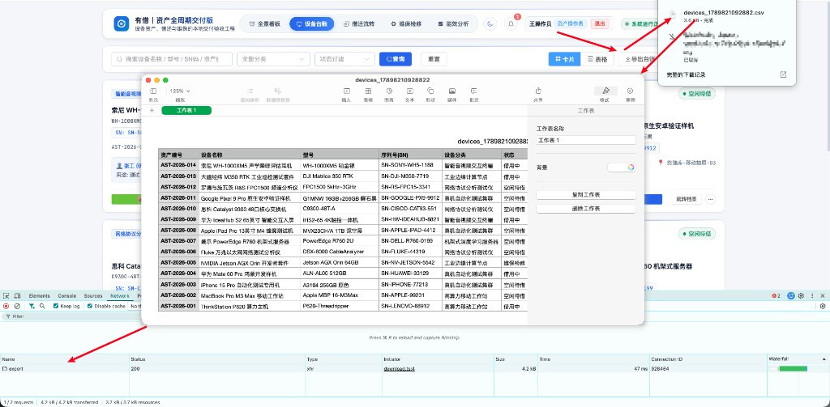Click DevTools inspect element icon
The height and width of the screenshot is (407, 830).
(6, 296)
